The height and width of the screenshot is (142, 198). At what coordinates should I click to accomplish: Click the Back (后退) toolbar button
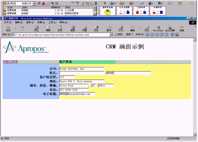8,28
